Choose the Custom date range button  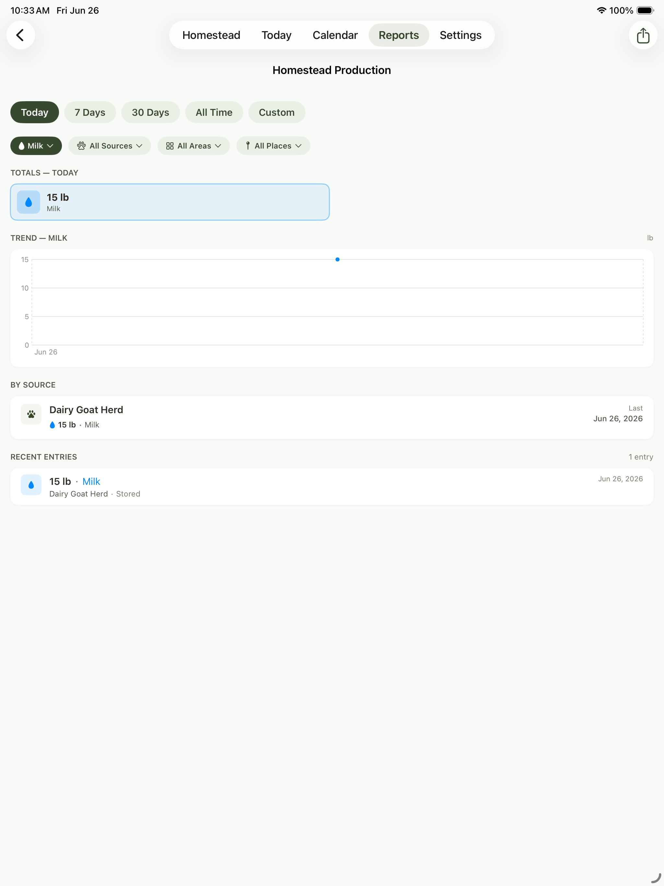pos(276,112)
